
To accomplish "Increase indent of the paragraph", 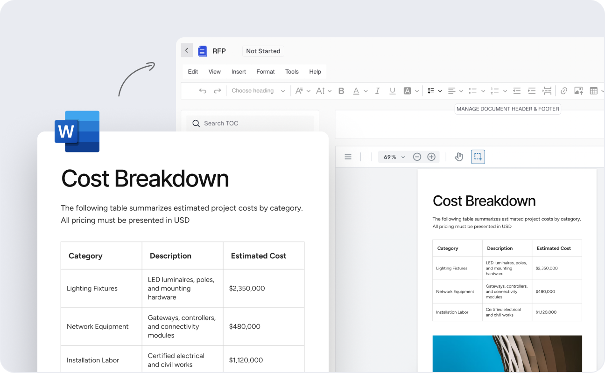I will pyautogui.click(x=532, y=91).
